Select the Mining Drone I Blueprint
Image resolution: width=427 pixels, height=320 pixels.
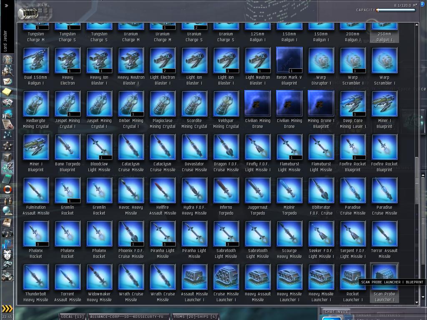(321, 110)
